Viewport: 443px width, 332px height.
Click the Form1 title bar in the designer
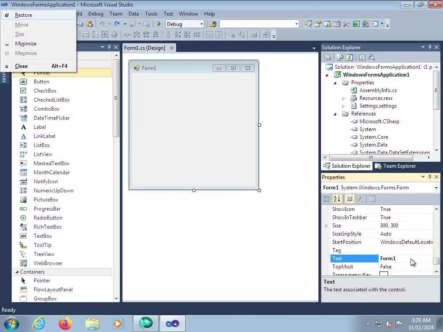(194, 68)
